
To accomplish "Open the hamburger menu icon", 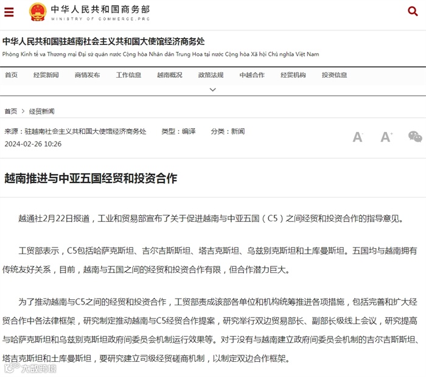I will [x=9, y=12].
